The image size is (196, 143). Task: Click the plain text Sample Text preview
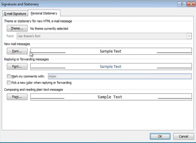111,97
